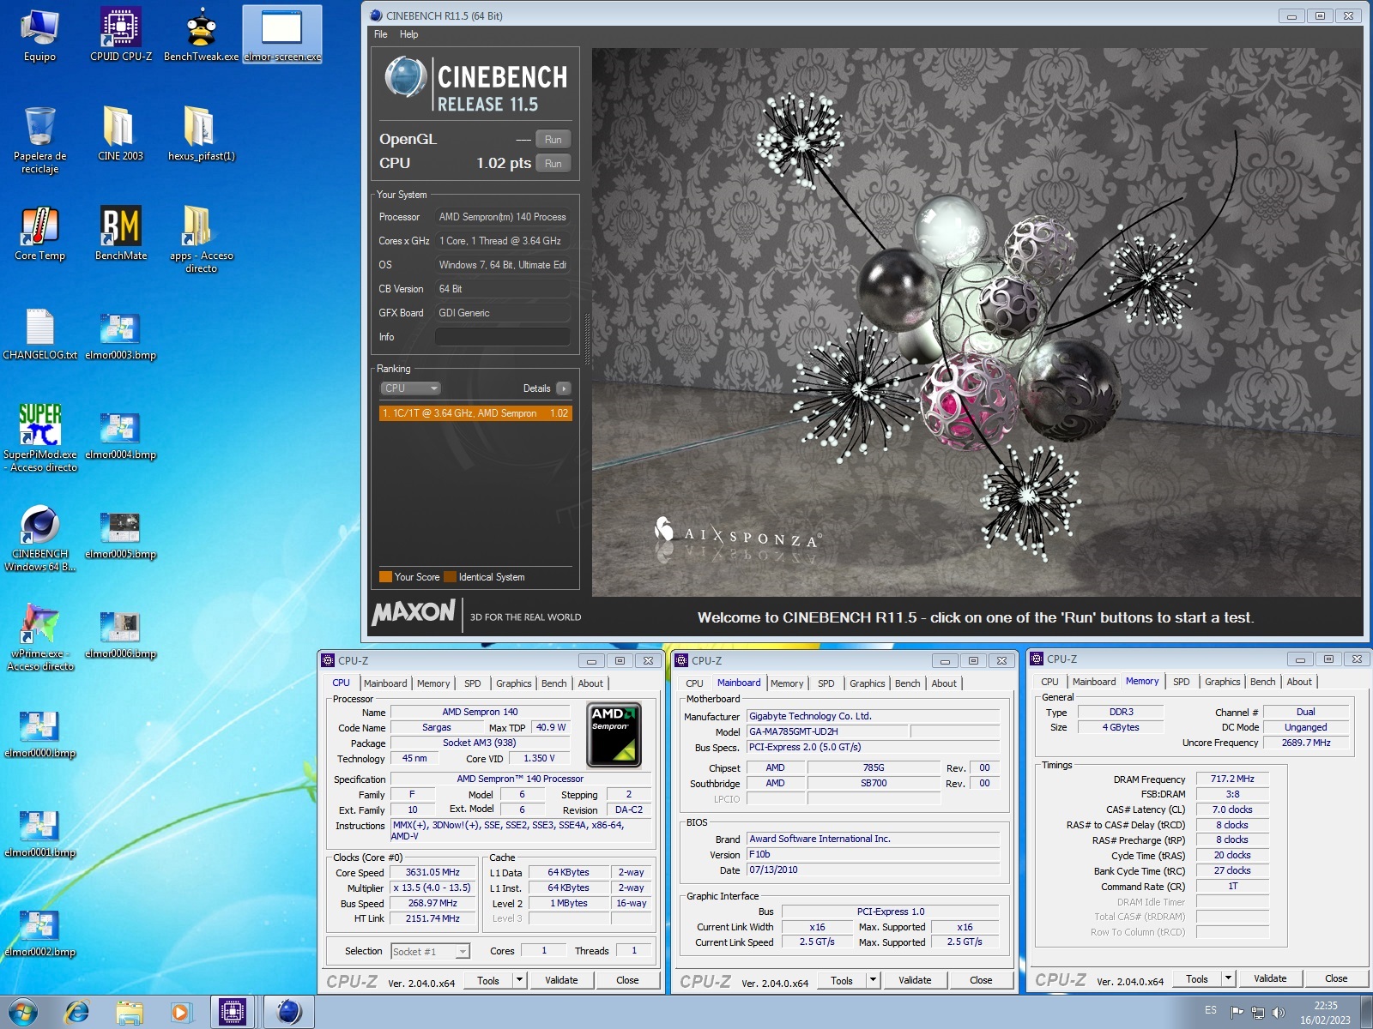Image resolution: width=1373 pixels, height=1029 pixels.
Task: Click the network tray icon
Action: point(1258,1012)
